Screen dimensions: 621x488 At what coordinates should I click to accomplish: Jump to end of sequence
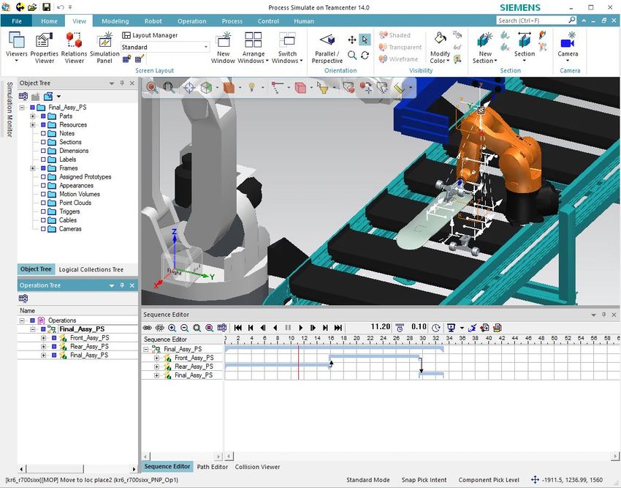(x=338, y=328)
